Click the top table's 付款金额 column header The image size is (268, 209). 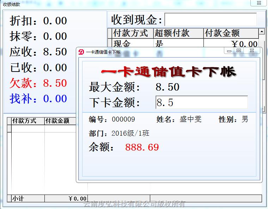pyautogui.click(x=231, y=33)
